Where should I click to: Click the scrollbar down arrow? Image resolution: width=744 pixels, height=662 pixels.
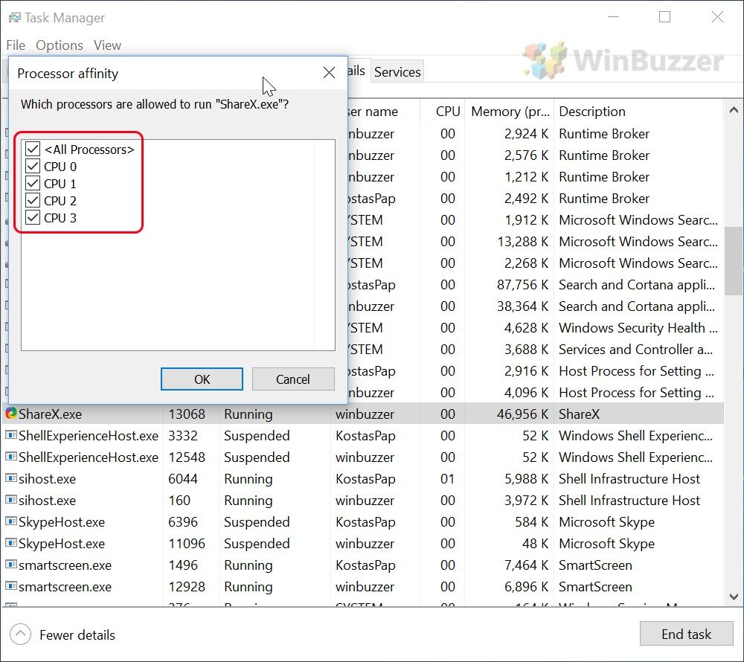[734, 596]
